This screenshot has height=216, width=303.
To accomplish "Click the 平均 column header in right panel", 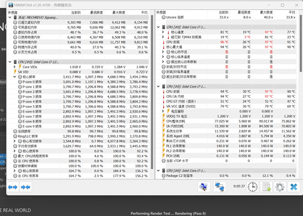I will pos(291,11).
